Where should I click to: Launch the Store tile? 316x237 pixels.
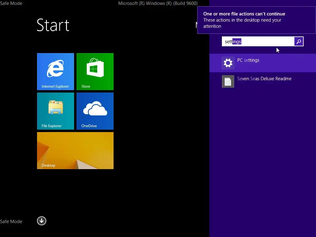tap(95, 72)
